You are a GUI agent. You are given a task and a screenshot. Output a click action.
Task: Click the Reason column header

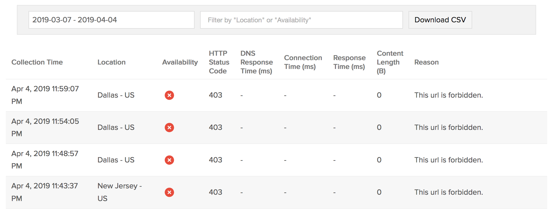[x=426, y=62]
